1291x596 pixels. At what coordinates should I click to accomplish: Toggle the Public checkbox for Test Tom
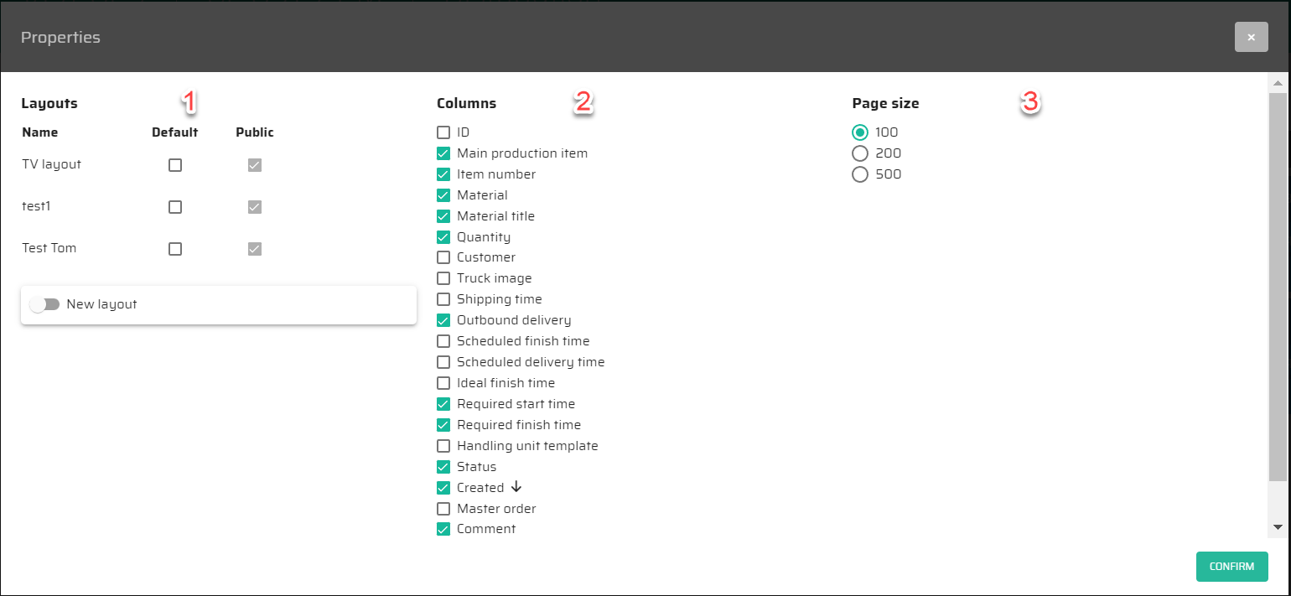[255, 249]
